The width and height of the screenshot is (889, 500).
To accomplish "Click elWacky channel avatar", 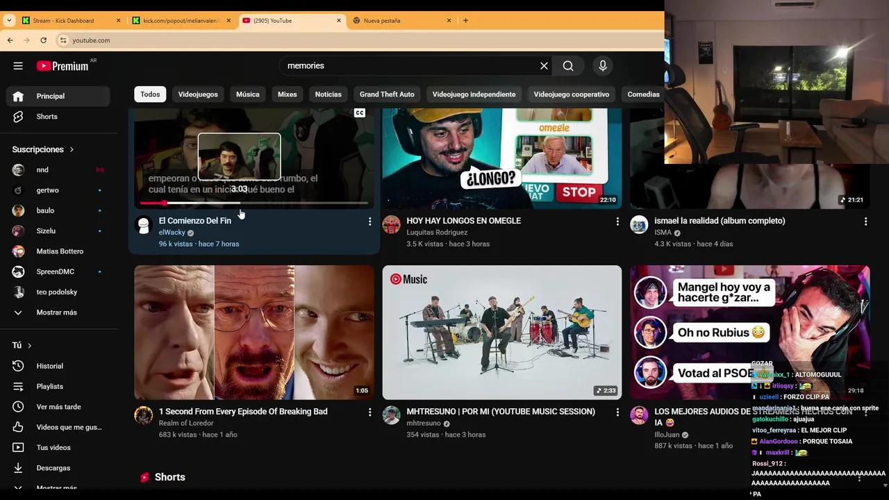I will (143, 225).
